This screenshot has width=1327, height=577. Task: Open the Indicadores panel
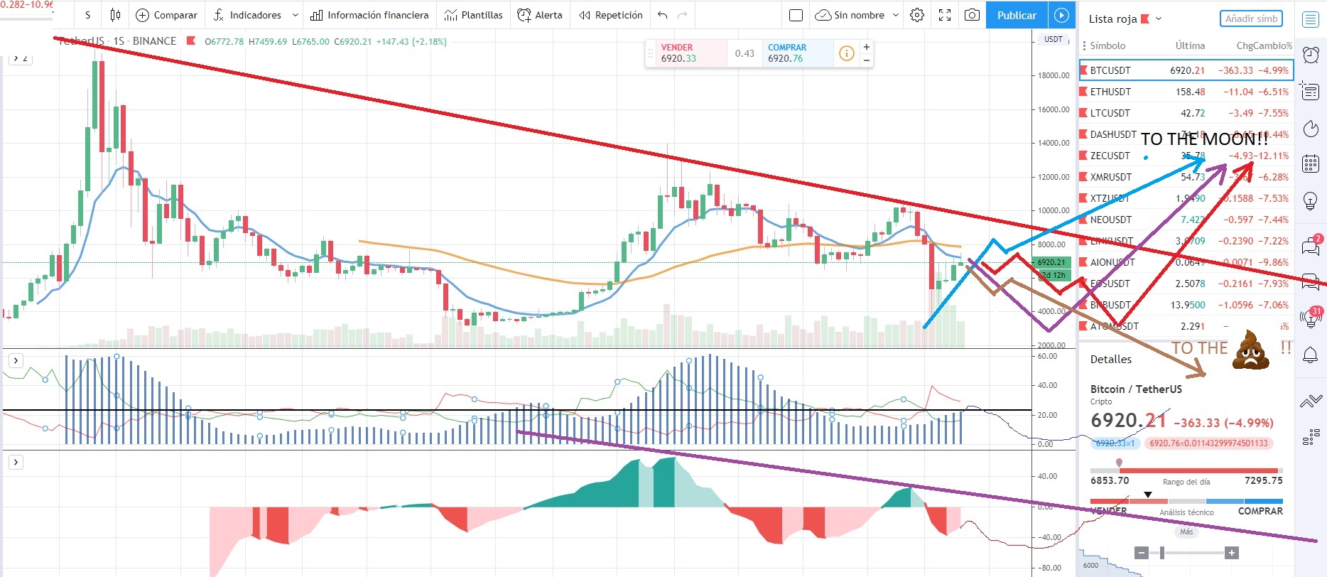[247, 15]
